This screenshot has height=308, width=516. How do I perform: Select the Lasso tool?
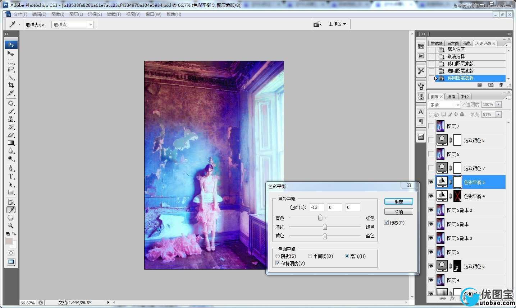click(x=11, y=70)
